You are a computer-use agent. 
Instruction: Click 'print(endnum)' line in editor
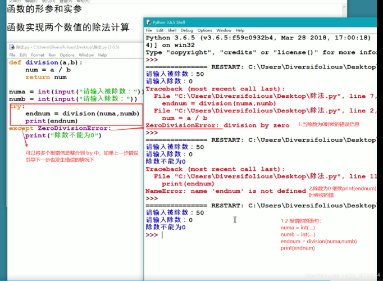tap(51, 121)
